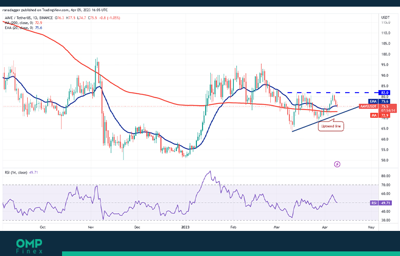The width and height of the screenshot is (400, 256).
Task: Click the May label on time axis
Action: pyautogui.click(x=371, y=227)
